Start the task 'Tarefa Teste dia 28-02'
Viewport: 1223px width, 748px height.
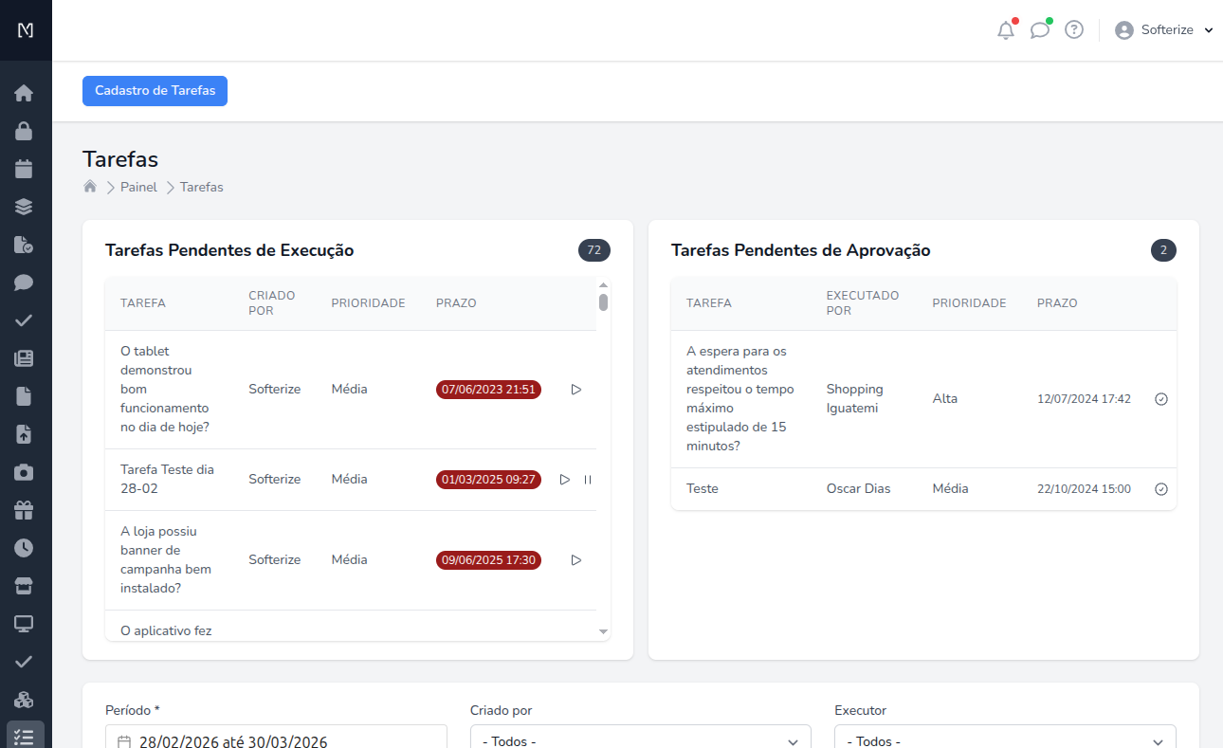565,479
